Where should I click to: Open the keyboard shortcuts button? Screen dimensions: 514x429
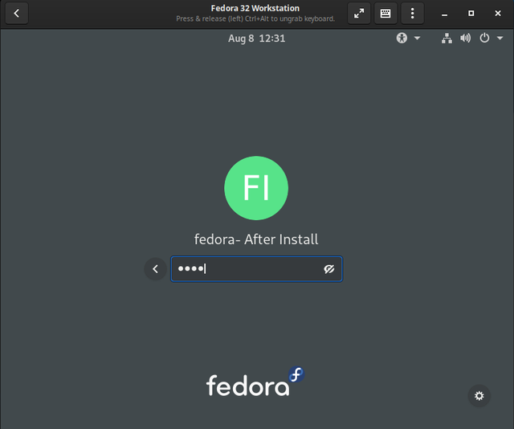[x=385, y=13]
